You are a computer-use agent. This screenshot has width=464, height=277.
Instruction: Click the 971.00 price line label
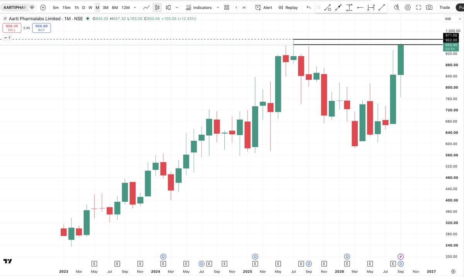click(451, 35)
